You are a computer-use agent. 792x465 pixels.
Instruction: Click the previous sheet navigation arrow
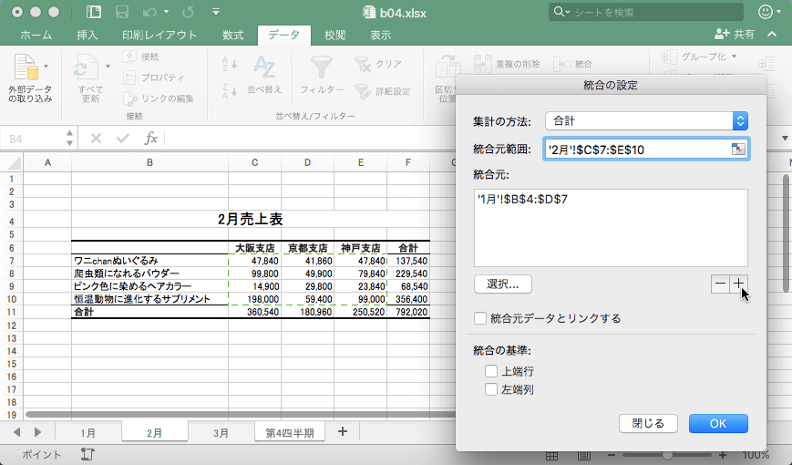(17, 432)
